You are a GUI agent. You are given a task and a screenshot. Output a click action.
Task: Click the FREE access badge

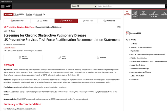(119, 27)
